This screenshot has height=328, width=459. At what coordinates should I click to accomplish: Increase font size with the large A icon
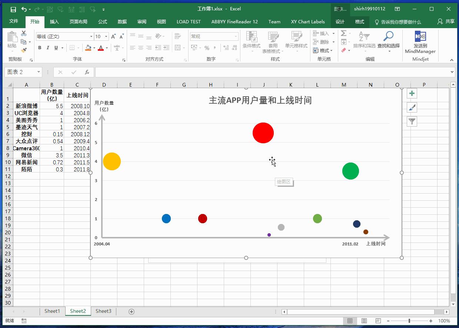pyautogui.click(x=114, y=36)
